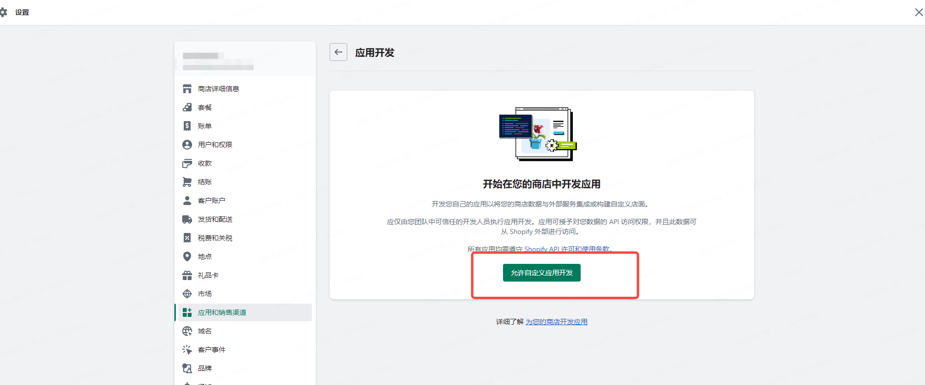Click the users and permissions avatar icon
Viewport: 925px width, 385px height.
click(x=187, y=145)
